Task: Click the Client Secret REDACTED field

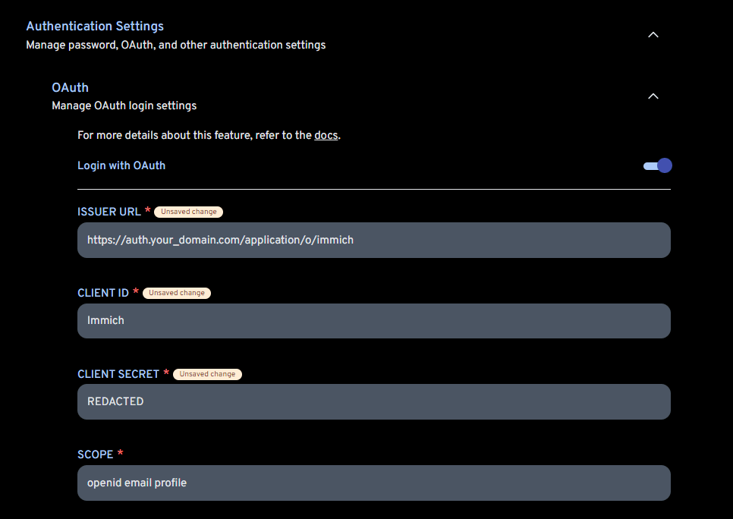Action: pos(373,401)
